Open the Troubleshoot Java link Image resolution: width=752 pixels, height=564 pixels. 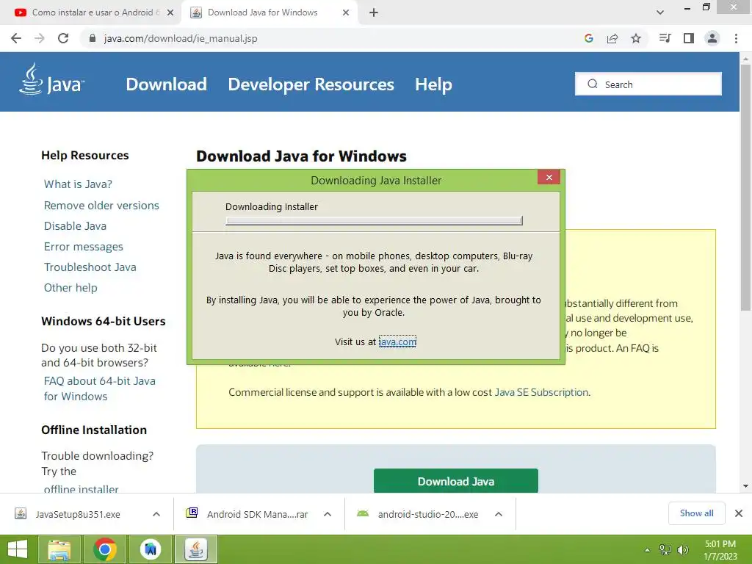coord(90,267)
